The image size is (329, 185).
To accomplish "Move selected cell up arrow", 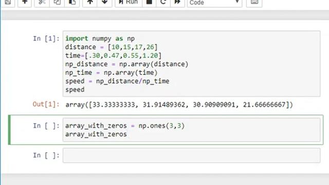I will pos(90,3).
